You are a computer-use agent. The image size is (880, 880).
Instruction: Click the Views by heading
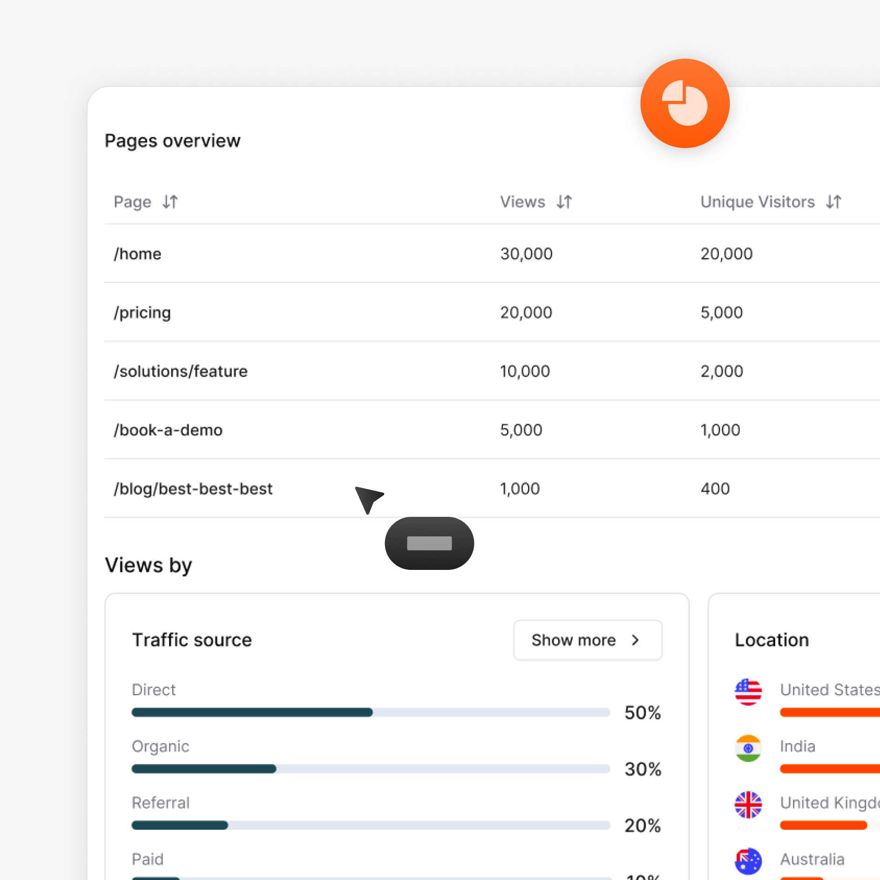coord(149,565)
